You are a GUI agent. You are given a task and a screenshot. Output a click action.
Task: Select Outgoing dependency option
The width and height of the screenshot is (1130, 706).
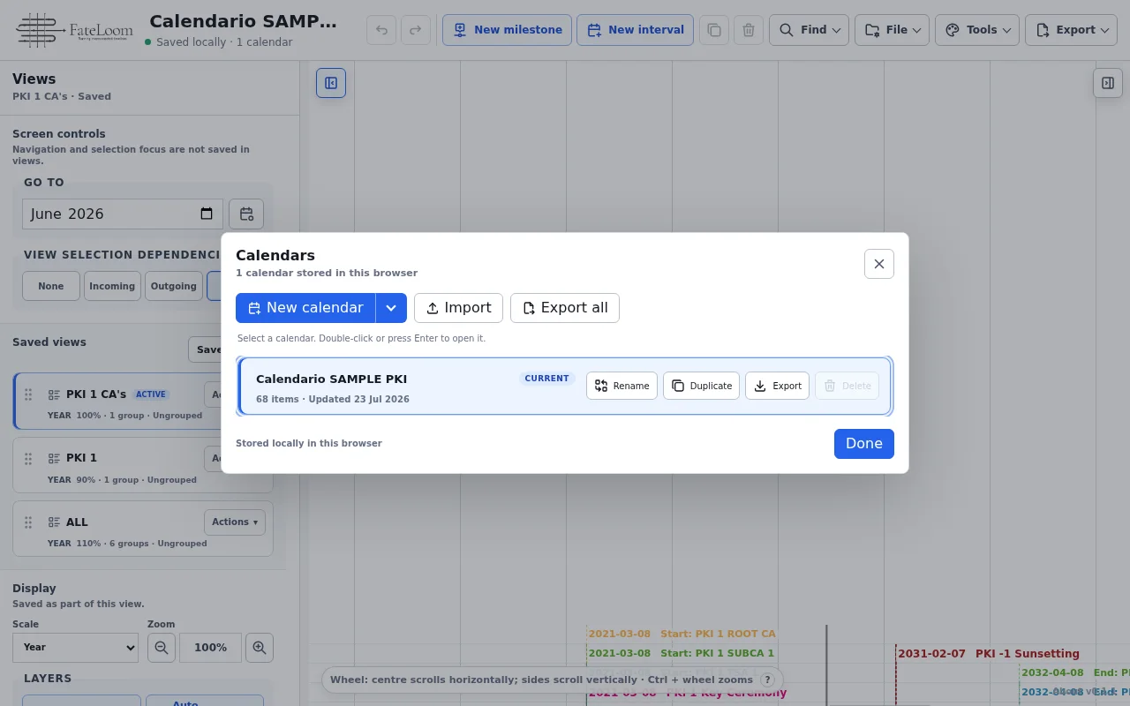point(174,286)
